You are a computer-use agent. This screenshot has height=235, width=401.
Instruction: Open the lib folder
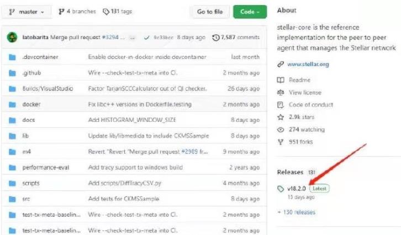coord(25,136)
